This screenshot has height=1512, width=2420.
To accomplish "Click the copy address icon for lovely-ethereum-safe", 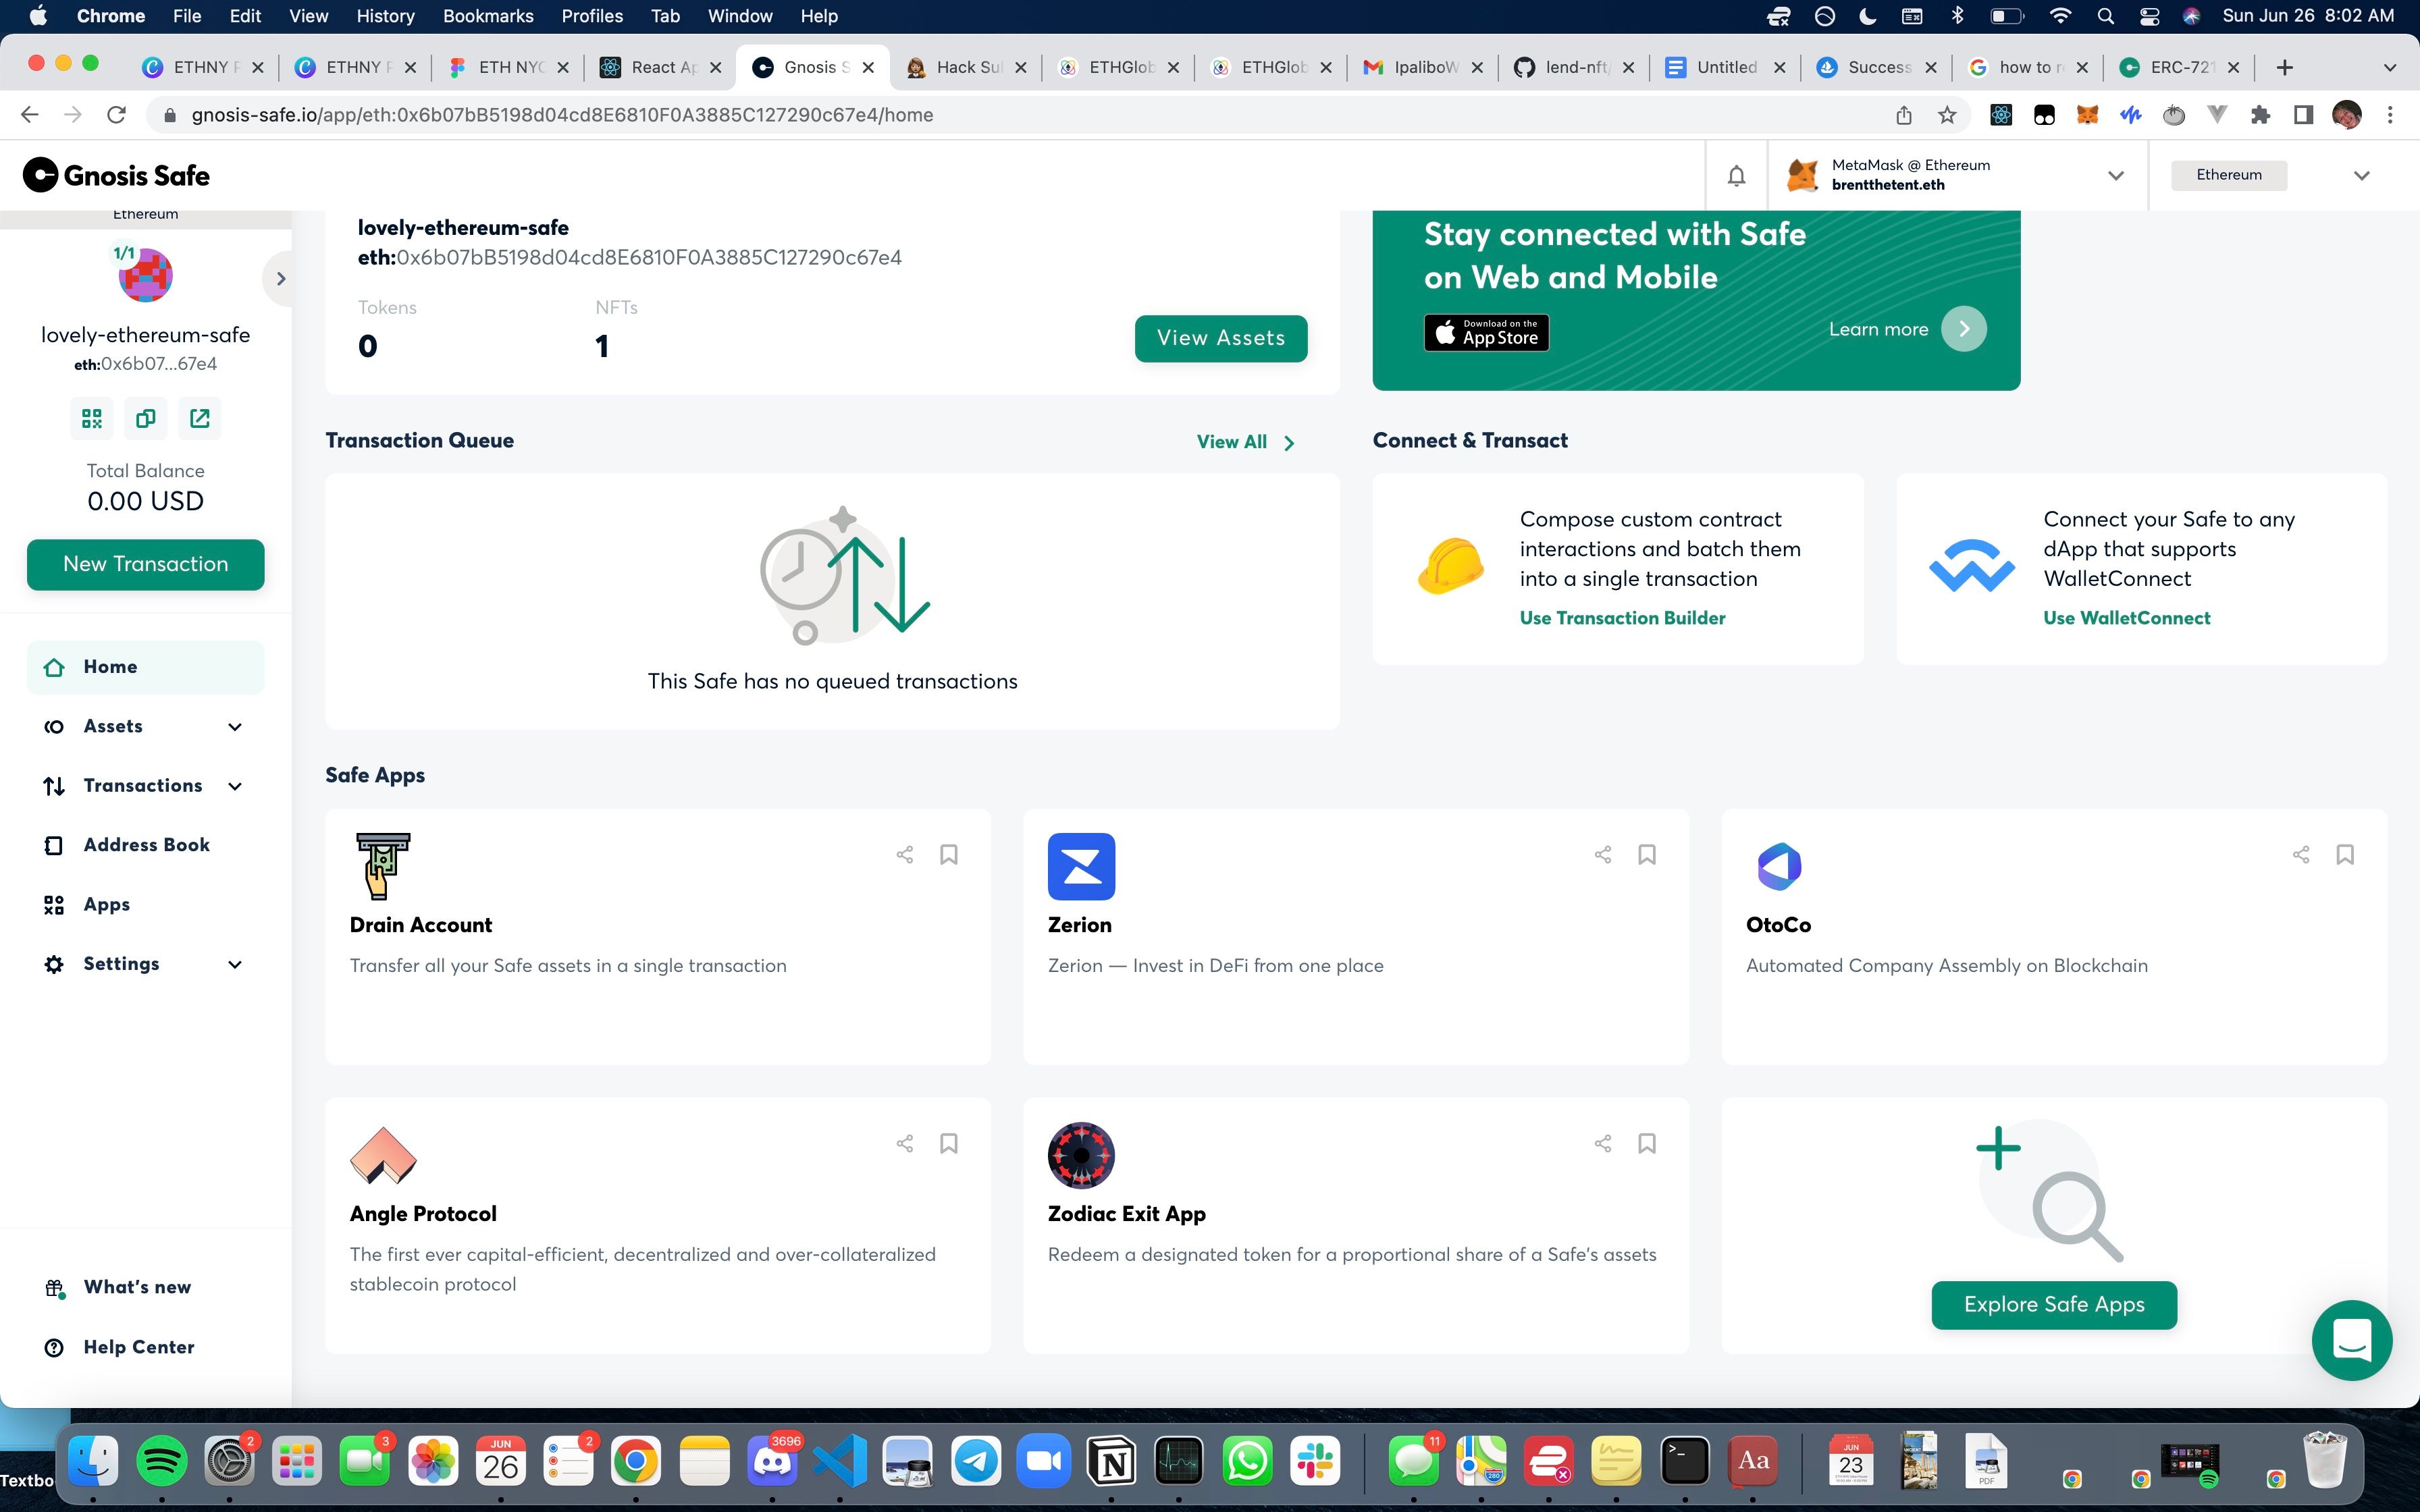I will pyautogui.click(x=147, y=418).
